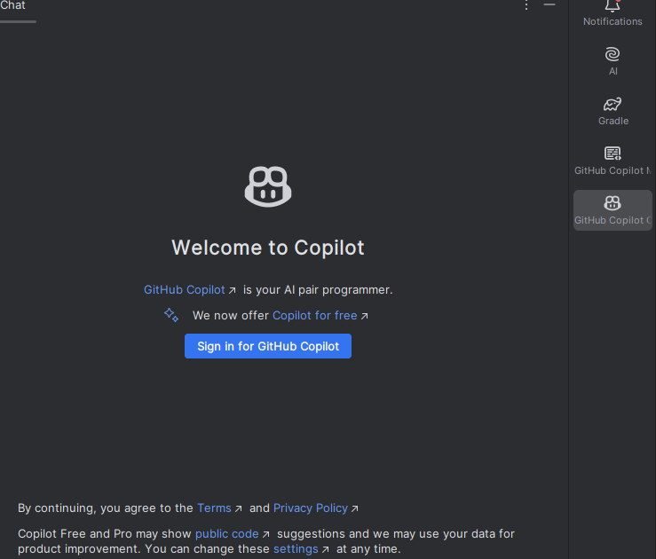Open the Terms link
The width and height of the screenshot is (656, 559).
214,508
